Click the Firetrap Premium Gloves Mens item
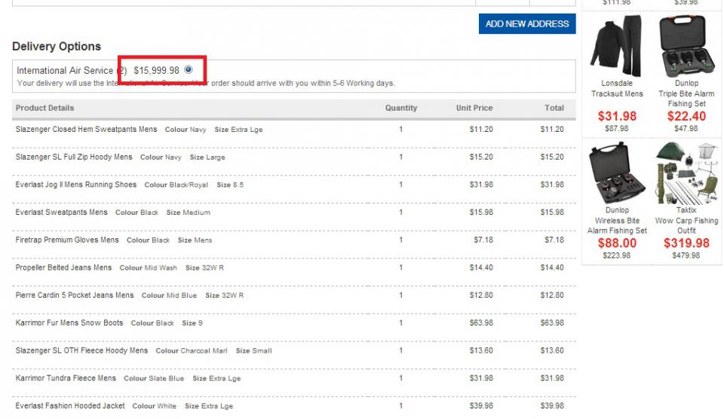This screenshot has height=419, width=724. (67, 240)
